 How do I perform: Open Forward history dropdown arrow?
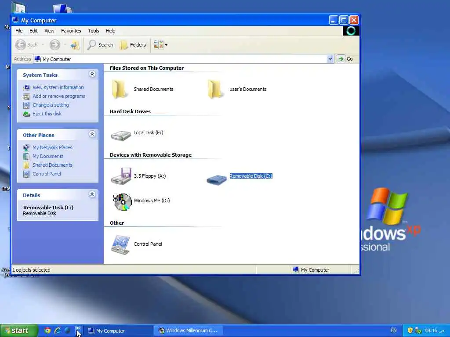[x=65, y=45]
